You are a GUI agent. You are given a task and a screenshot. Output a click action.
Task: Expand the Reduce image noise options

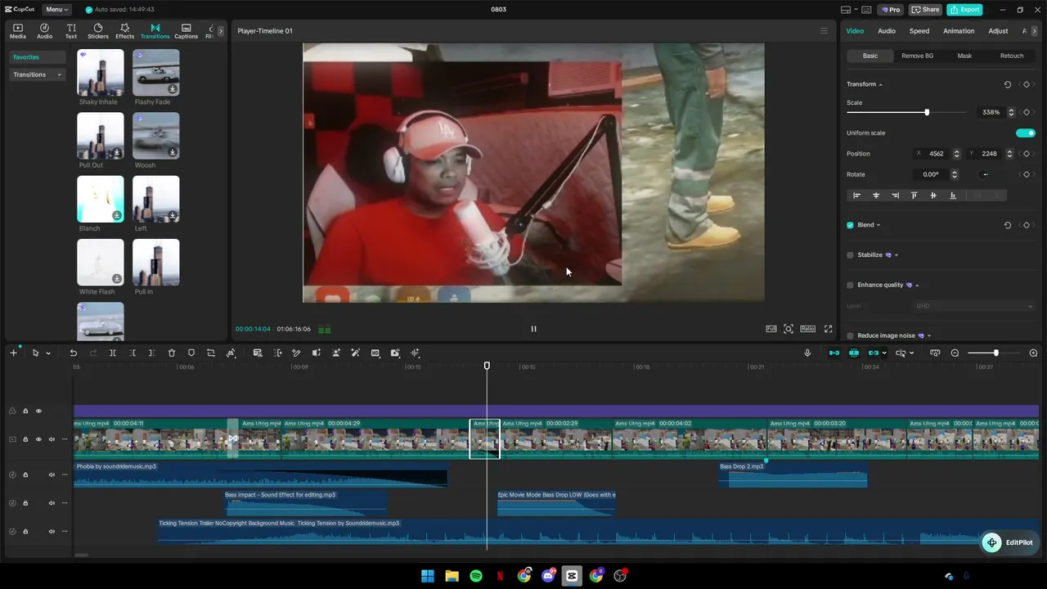[929, 335]
